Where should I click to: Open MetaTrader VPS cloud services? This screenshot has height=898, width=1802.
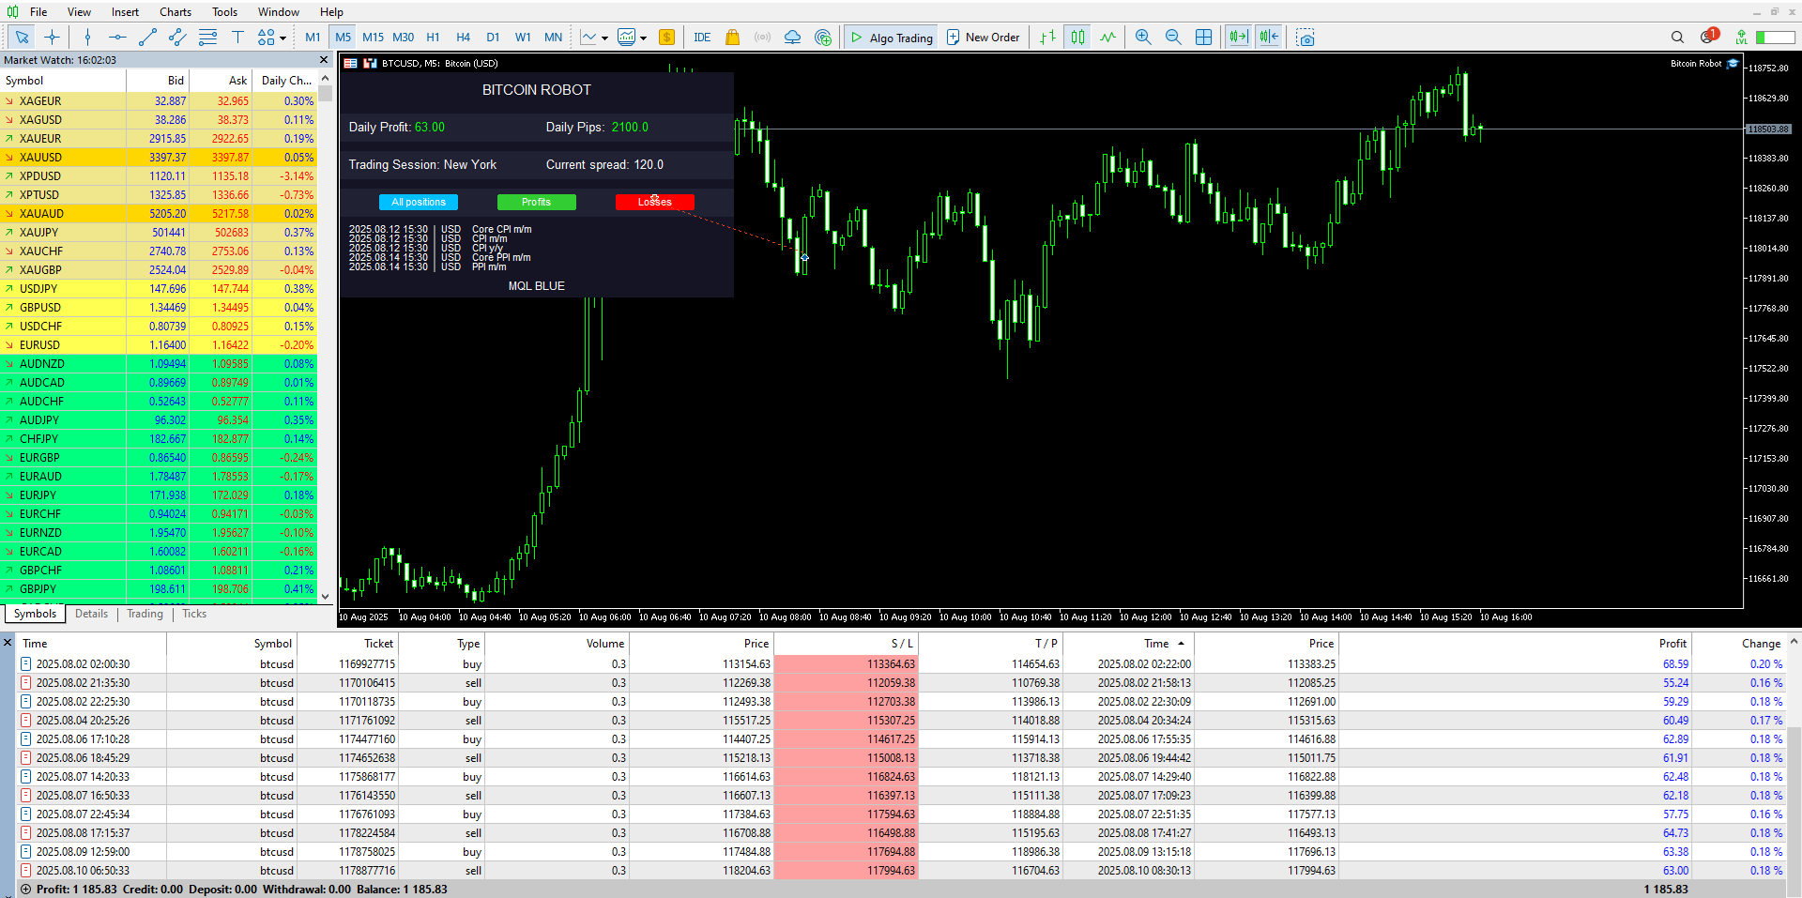(792, 37)
